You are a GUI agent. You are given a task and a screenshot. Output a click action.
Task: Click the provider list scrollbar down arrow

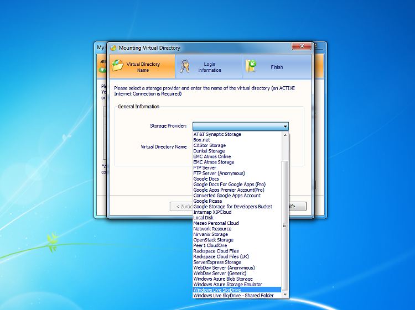(x=285, y=296)
